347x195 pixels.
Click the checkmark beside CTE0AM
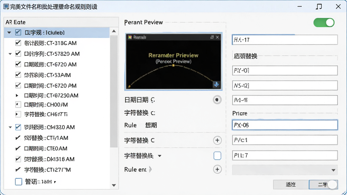click(x=18, y=148)
